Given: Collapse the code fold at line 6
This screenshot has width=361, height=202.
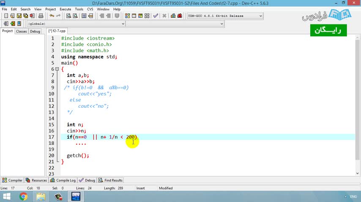Looking at the screenshot, I should tap(57, 69).
